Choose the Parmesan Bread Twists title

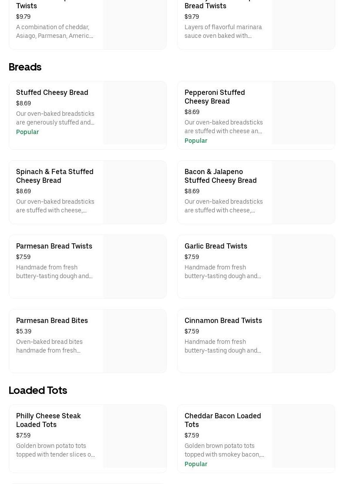(x=54, y=246)
